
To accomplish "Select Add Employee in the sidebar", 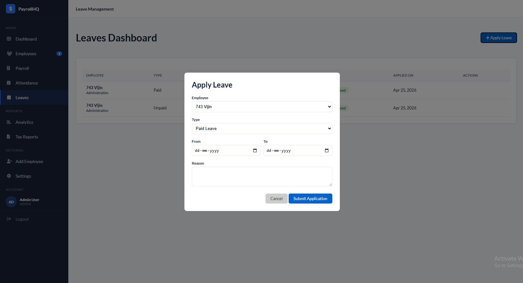I will point(29,161).
